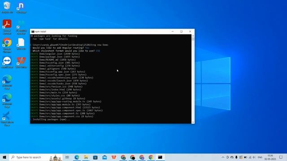This screenshot has height=161, width=287.
Task: Select the white blank-document desktop file icon
Action: coord(21,44)
